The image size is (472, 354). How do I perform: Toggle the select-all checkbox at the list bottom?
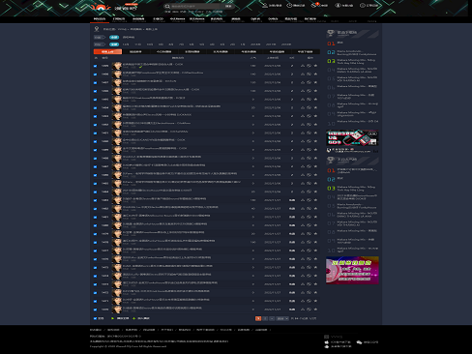(x=95, y=318)
